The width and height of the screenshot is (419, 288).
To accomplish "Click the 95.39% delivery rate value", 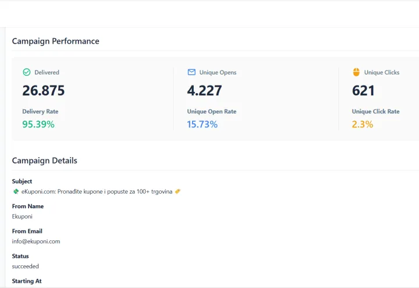I will [x=38, y=125].
